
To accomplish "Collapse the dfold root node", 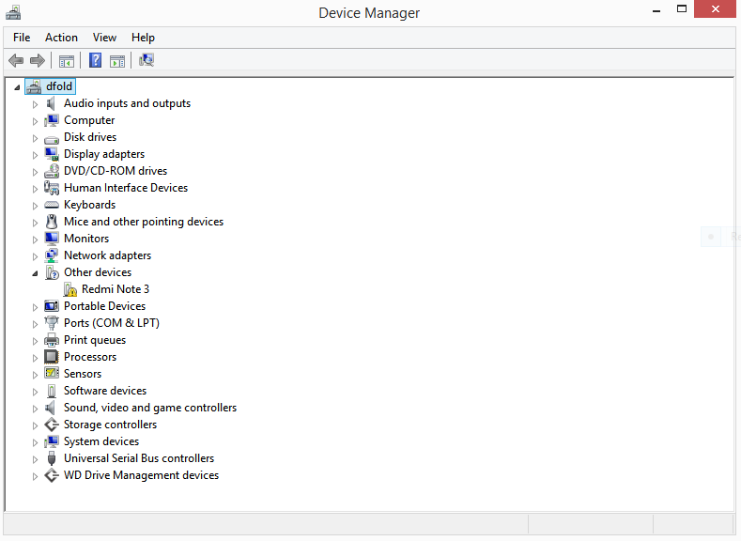I will 17,87.
